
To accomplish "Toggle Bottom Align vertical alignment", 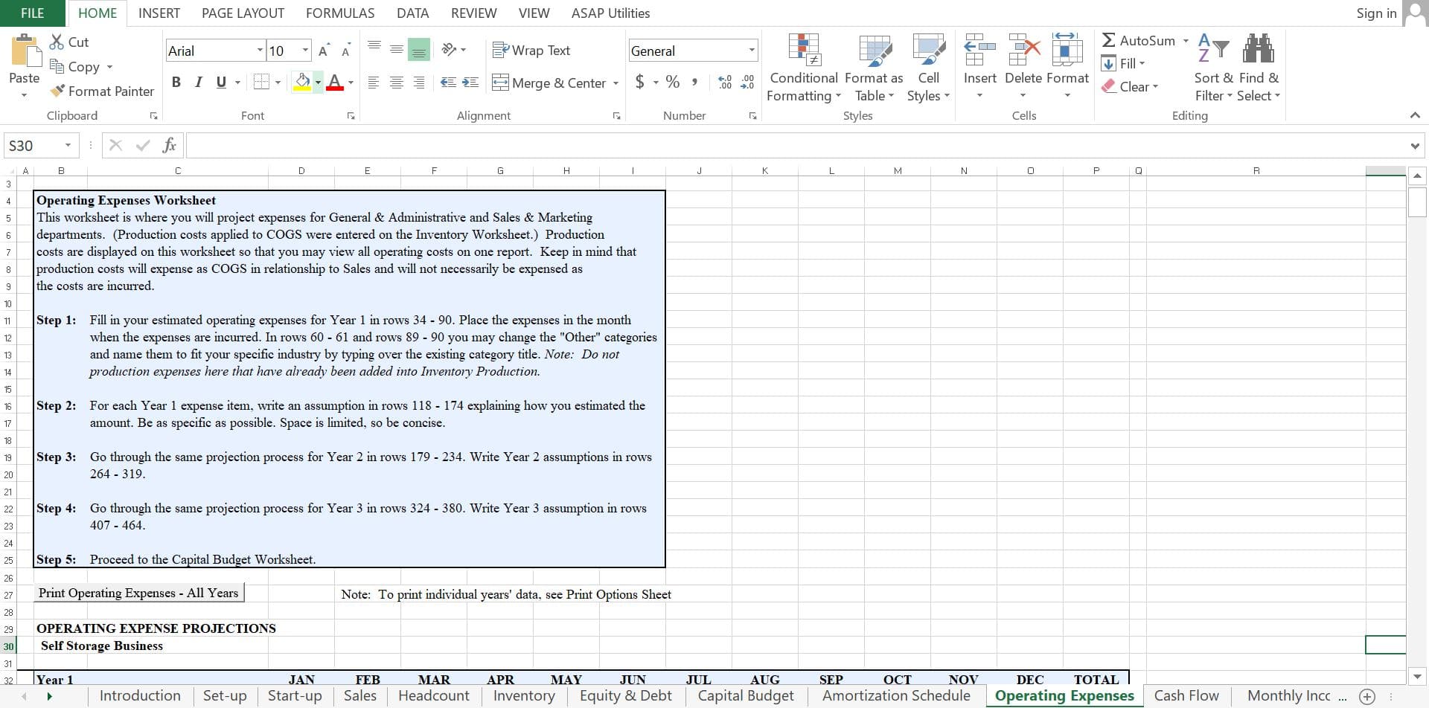I will point(419,50).
